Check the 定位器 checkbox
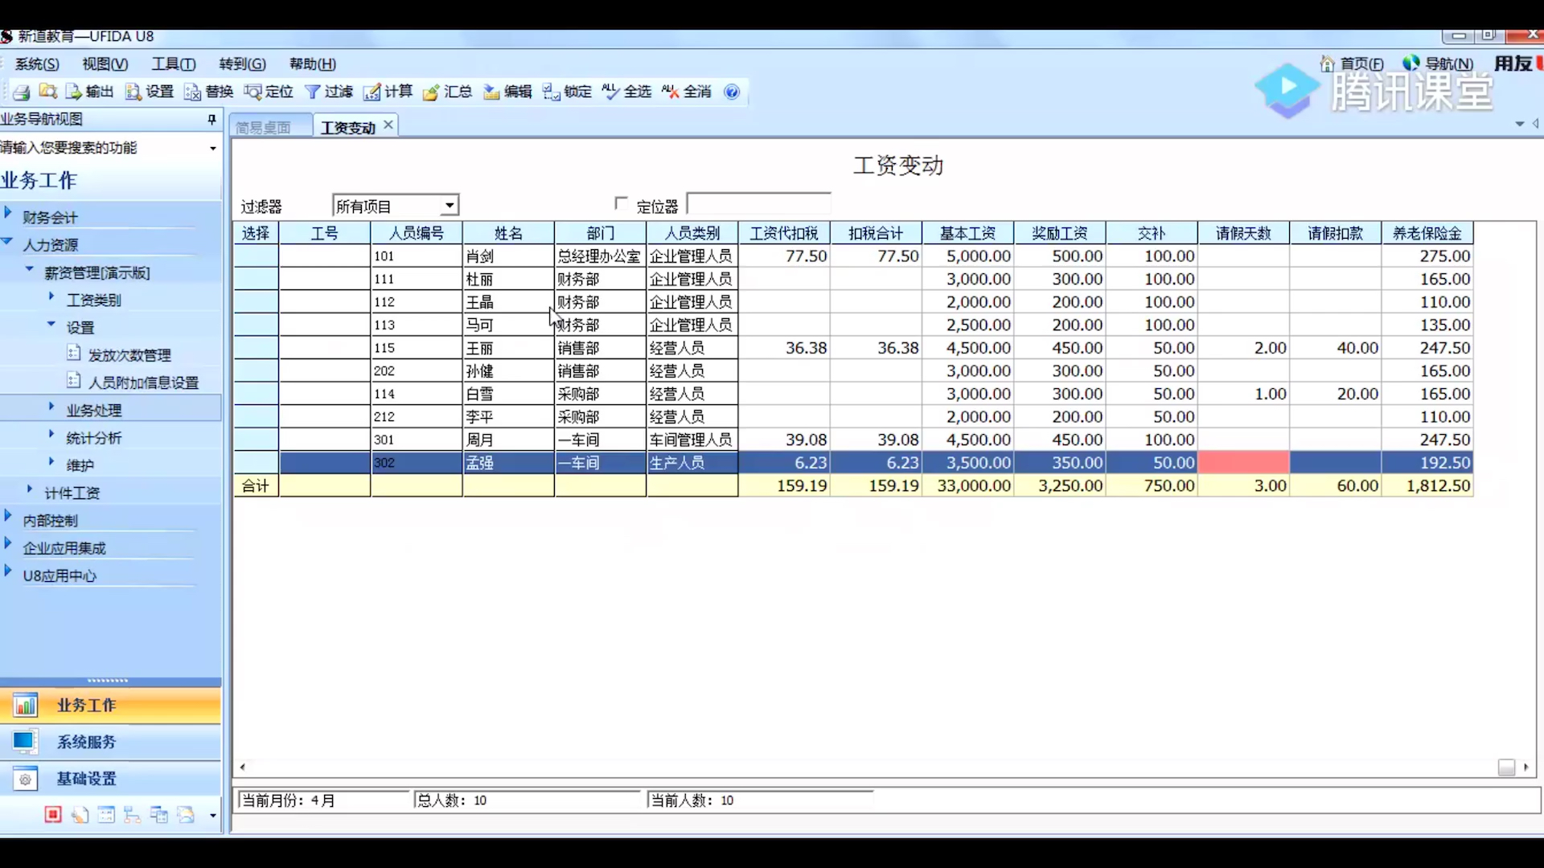Screen dimensions: 1544x868 point(620,203)
